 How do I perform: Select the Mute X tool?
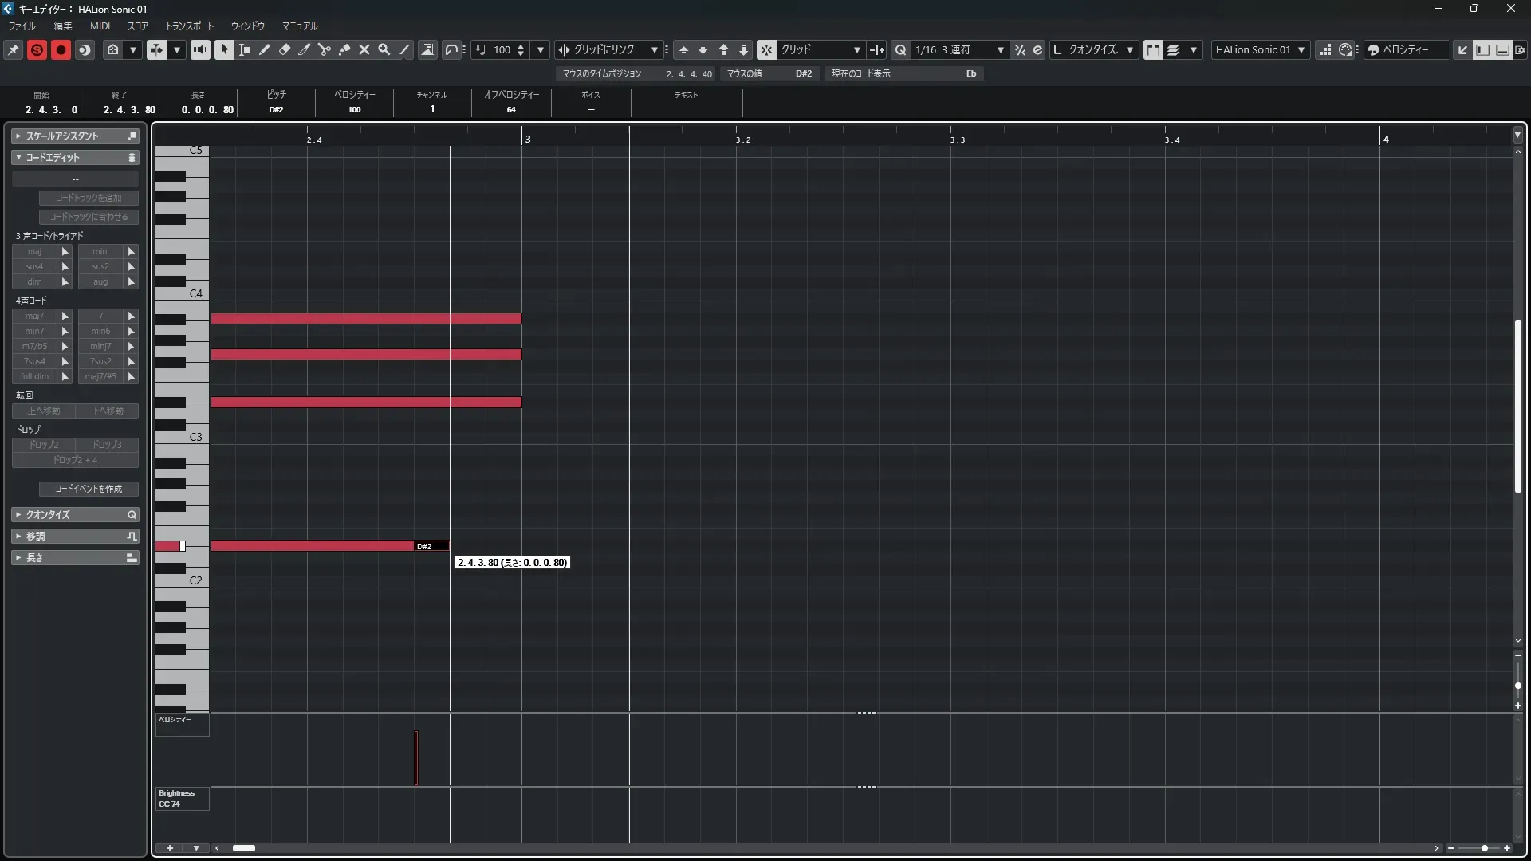pyautogui.click(x=364, y=49)
